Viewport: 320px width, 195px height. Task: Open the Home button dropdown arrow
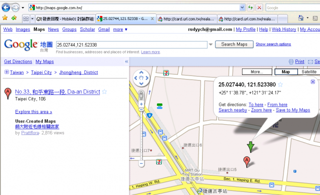pyautogui.click(x=307, y=18)
